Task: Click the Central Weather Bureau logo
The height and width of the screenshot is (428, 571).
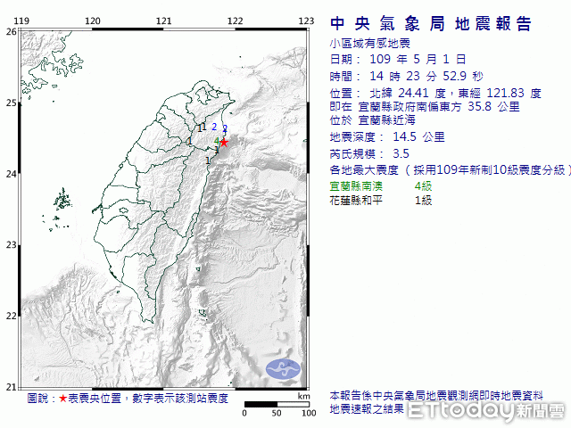Action: (x=285, y=366)
